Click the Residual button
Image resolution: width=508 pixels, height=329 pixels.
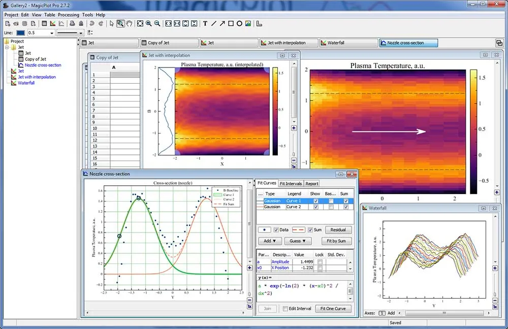(338, 229)
